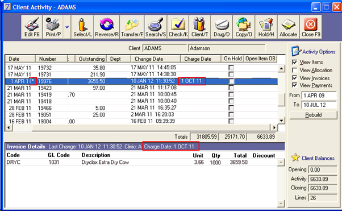342x211 pixels.
Task: Tick On Hold for invoice 19419
Action: [x=231, y=94]
